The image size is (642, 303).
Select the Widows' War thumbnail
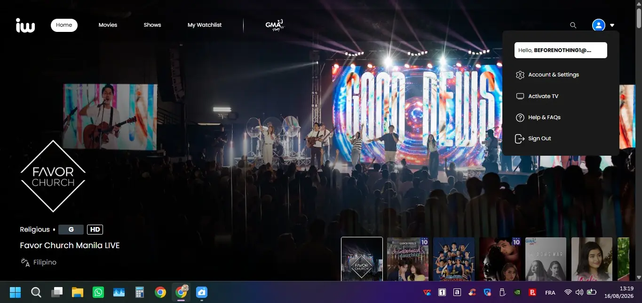[x=546, y=259]
